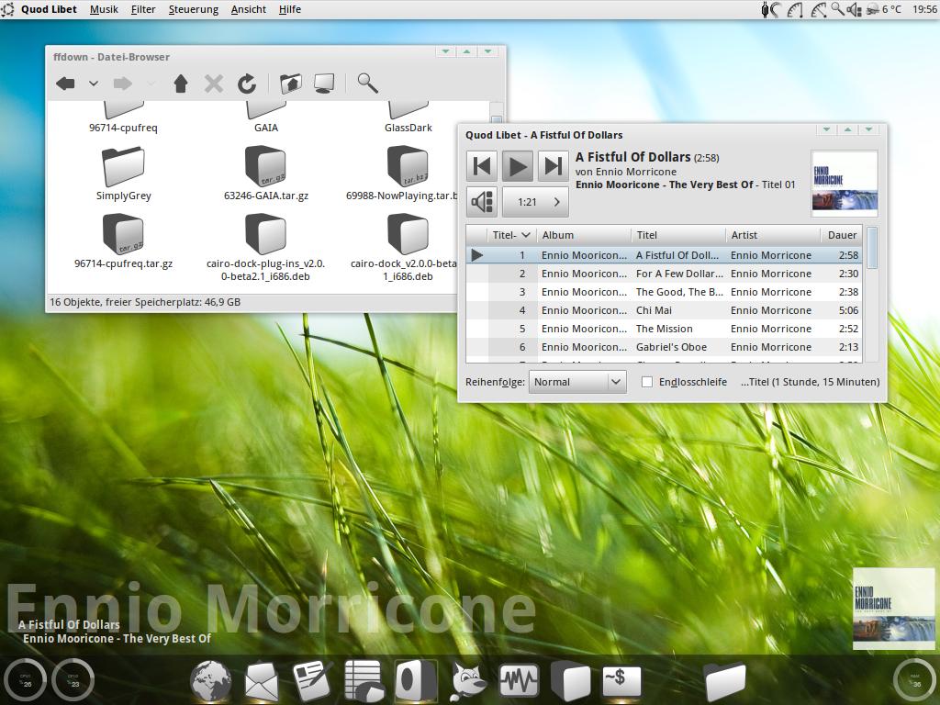Sort playlist by Album column

584,235
